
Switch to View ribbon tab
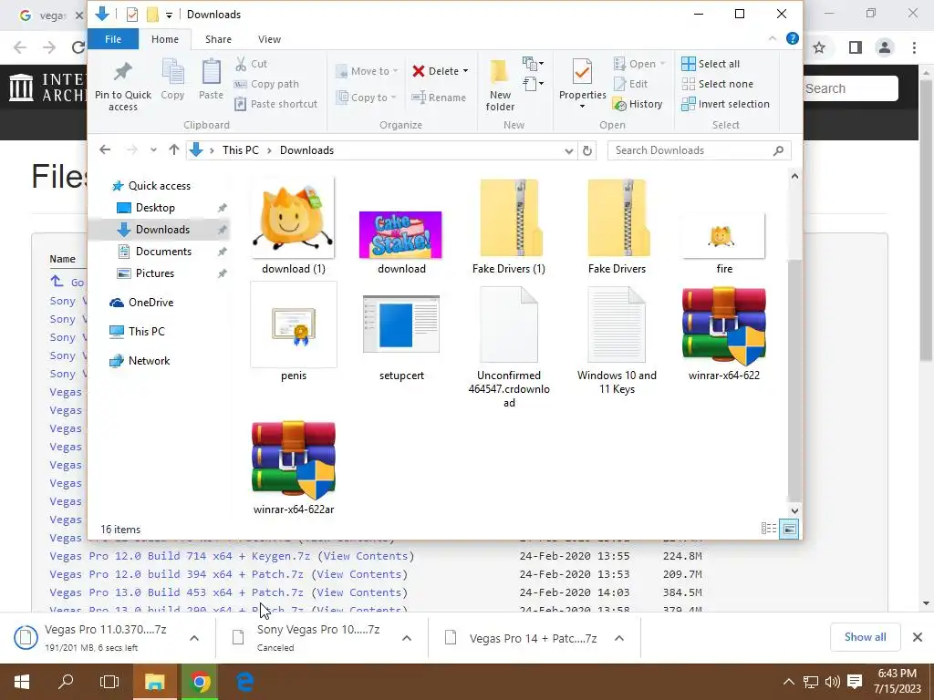(269, 39)
